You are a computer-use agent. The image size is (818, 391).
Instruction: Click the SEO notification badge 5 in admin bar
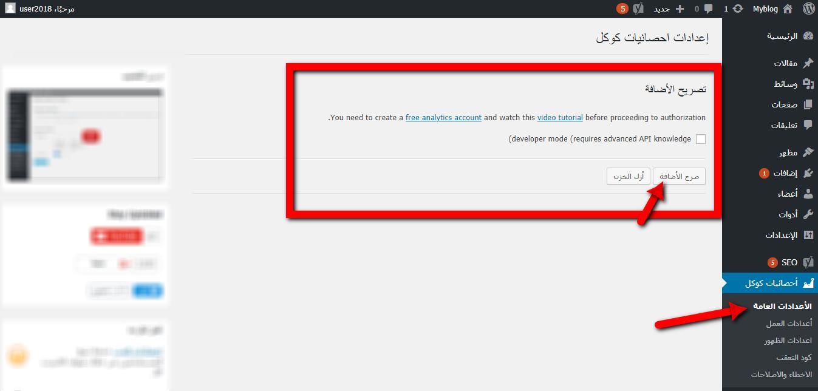pyautogui.click(x=622, y=8)
